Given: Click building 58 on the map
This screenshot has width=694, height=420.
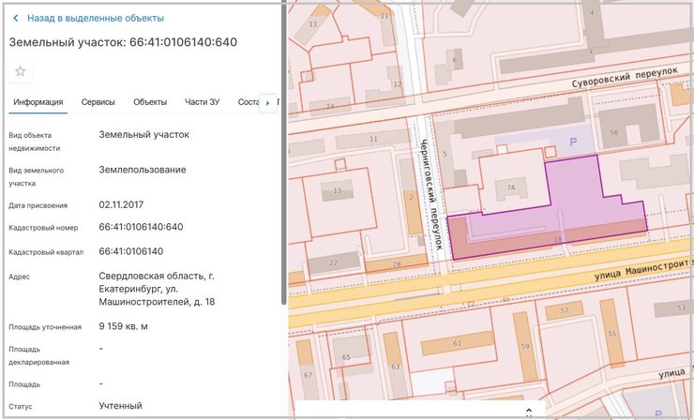Looking at the screenshot, I should click(627, 128).
